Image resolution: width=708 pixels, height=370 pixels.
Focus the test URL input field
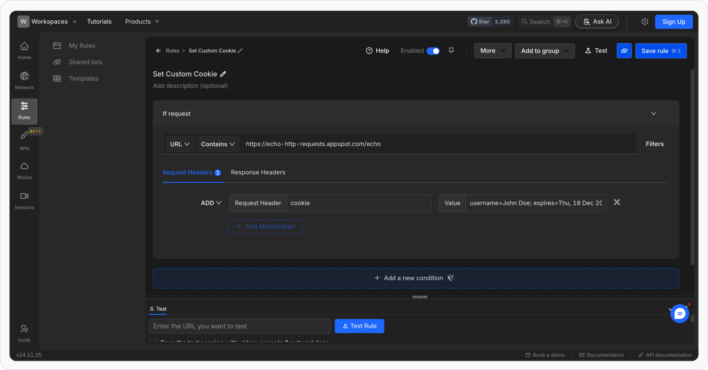240,326
